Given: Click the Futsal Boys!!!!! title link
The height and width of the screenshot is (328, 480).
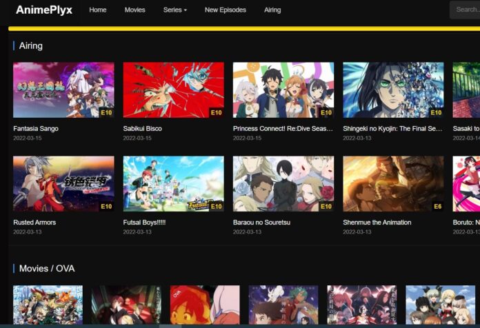Looking at the screenshot, I should click(x=144, y=223).
